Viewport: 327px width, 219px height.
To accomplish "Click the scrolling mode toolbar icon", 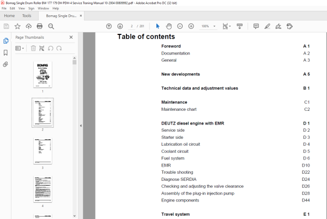I will point(239,26).
